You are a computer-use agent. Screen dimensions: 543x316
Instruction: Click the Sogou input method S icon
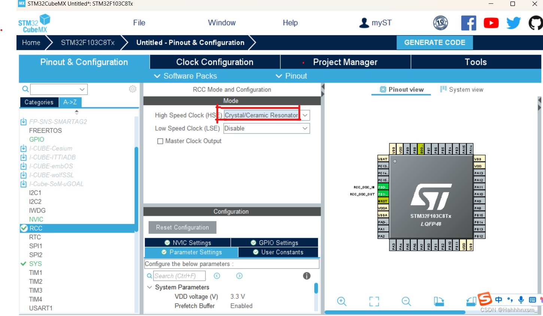tap(485, 299)
